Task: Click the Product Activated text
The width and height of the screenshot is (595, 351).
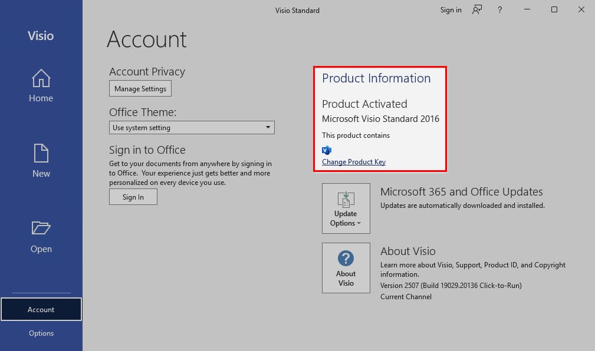Action: (x=364, y=104)
